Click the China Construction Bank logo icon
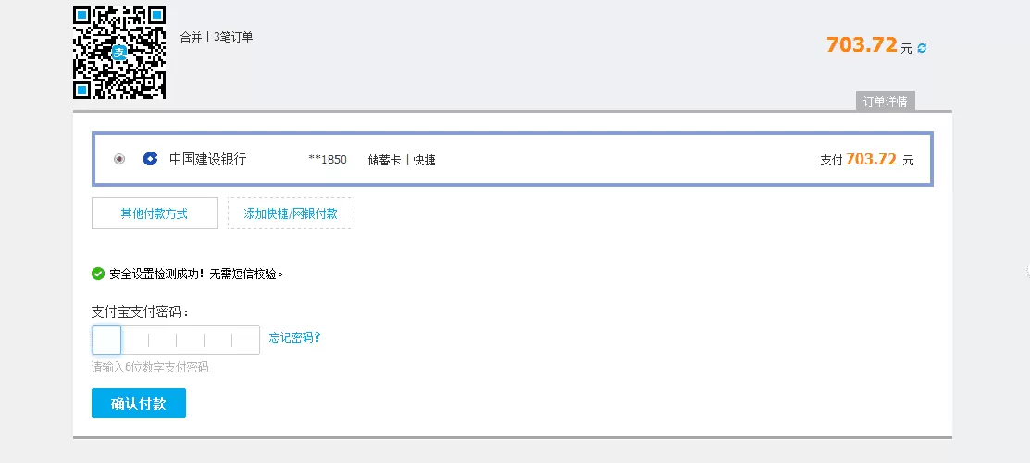The width and height of the screenshot is (1030, 463). [x=151, y=159]
